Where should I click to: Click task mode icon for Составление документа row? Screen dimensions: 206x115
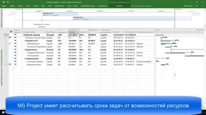click(15, 47)
